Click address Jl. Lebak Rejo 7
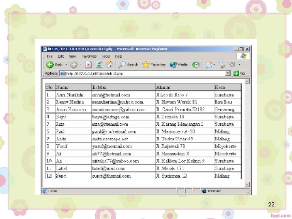Image resolution: width=292 pixels, height=219 pixels. click(x=172, y=95)
